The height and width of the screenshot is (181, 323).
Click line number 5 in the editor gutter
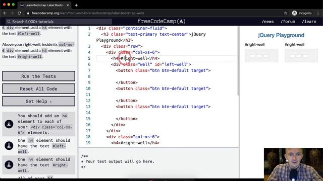pyautogui.click(x=89, y=58)
